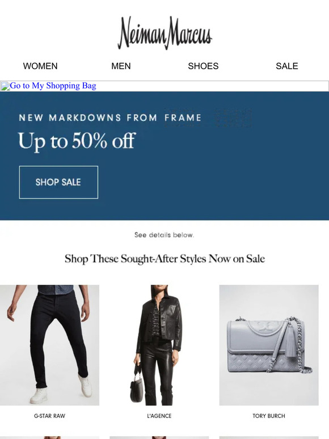This screenshot has height=439, width=329.
Task: Click the SHOP SALE button
Action: pyautogui.click(x=58, y=182)
